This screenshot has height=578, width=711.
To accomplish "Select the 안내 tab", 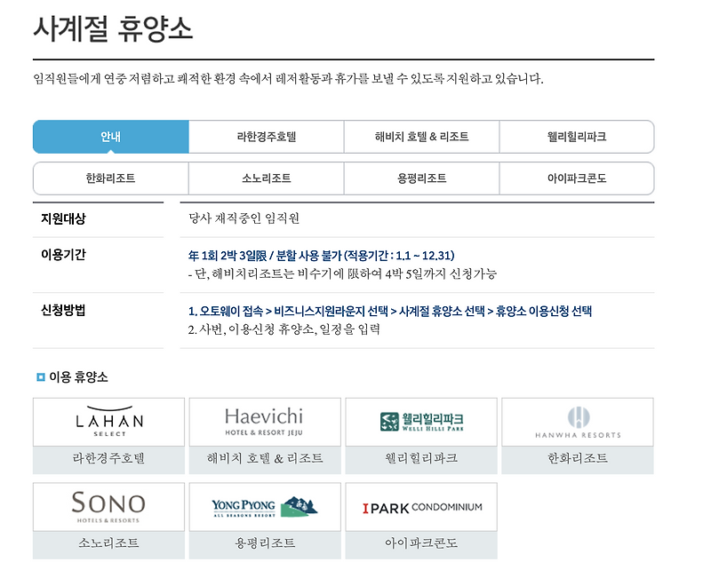I will [110, 137].
